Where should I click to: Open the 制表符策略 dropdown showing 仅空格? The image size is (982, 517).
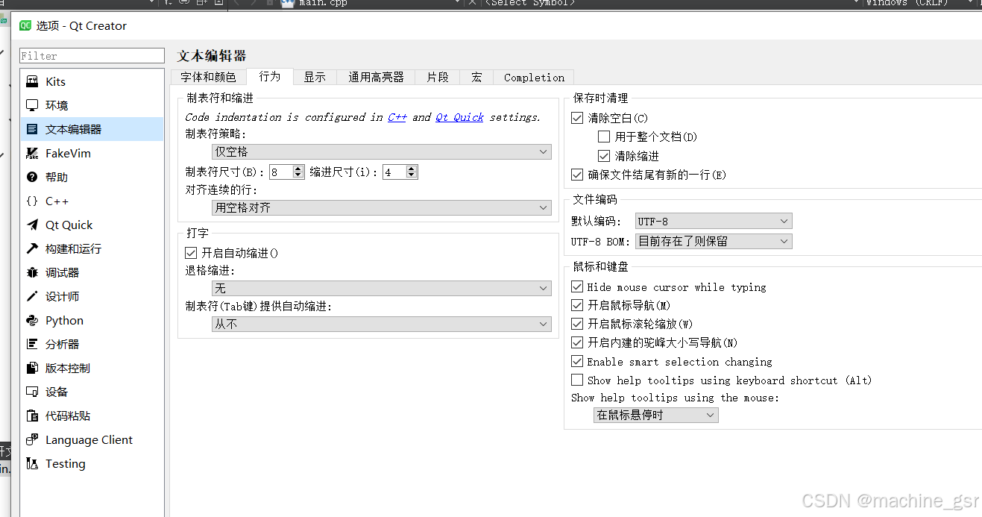pyautogui.click(x=382, y=151)
